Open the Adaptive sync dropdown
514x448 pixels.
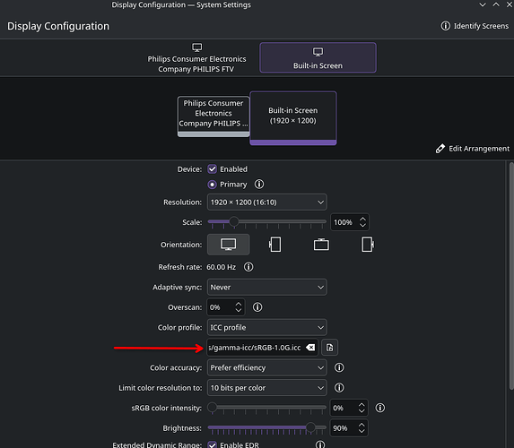[x=266, y=288]
